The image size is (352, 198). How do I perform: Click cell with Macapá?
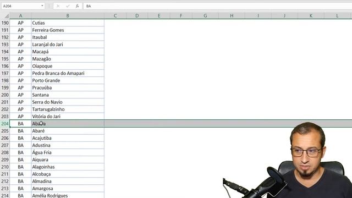(x=68, y=52)
